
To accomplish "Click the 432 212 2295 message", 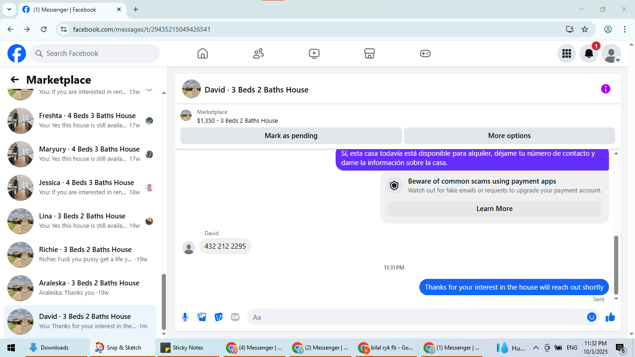I will 225,246.
